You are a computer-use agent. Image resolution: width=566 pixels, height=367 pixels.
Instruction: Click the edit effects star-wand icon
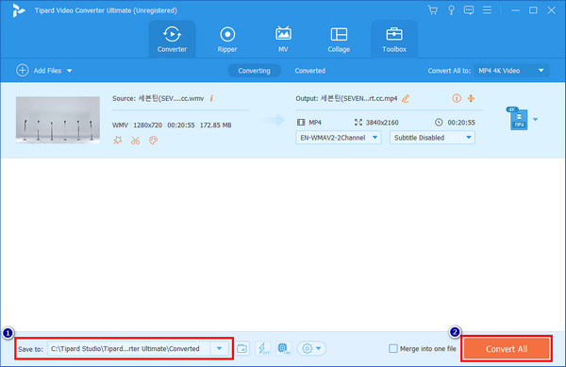(117, 141)
